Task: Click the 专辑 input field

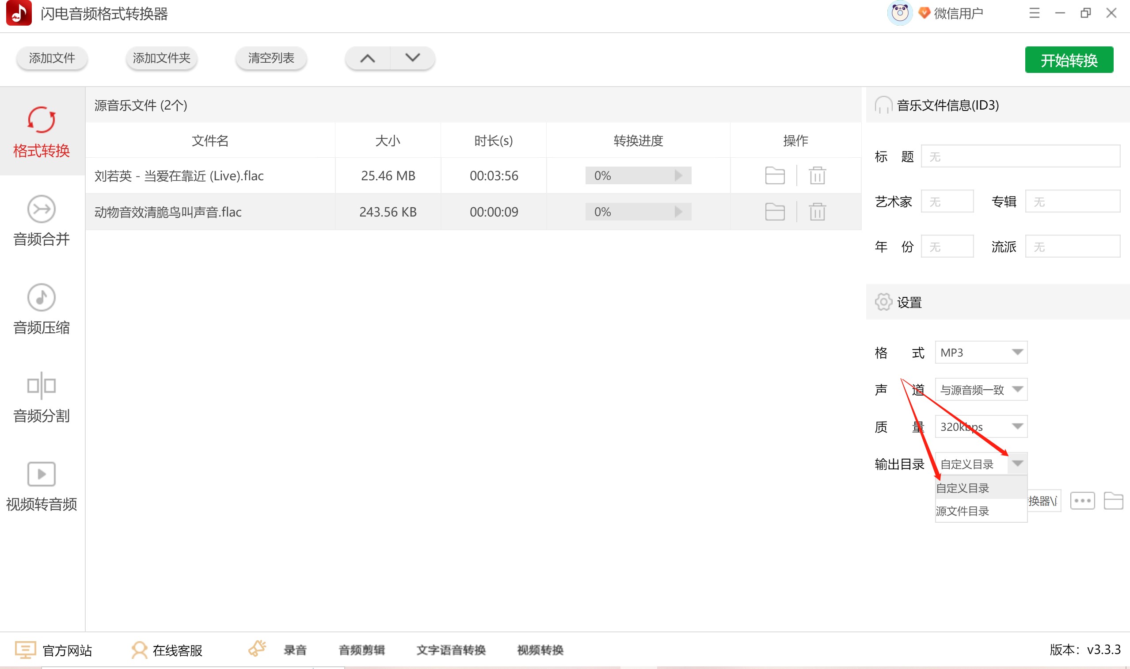Action: [x=1072, y=201]
